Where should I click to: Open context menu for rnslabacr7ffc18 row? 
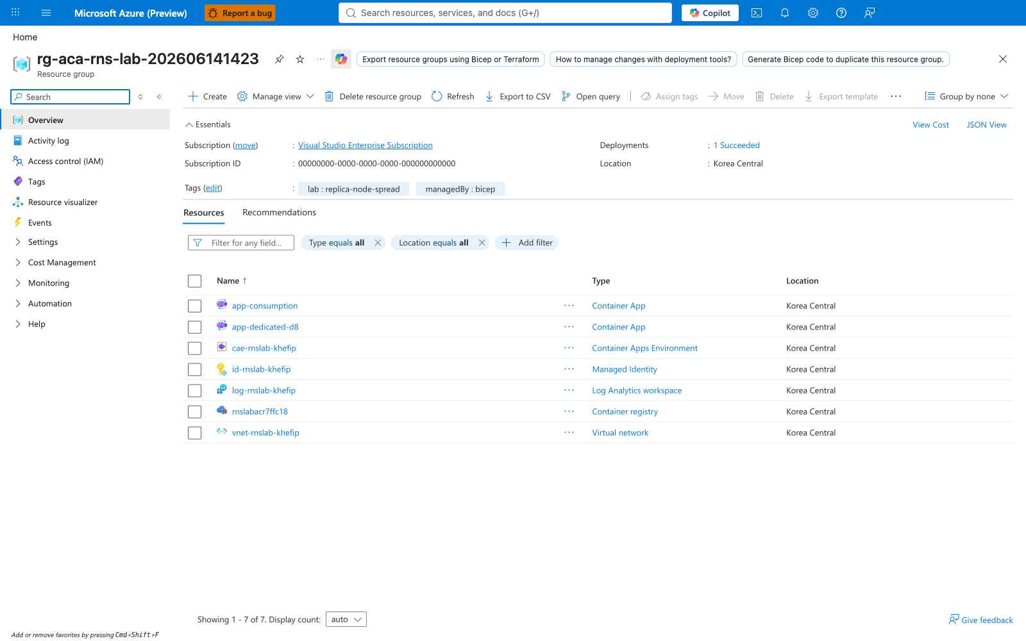coord(569,412)
